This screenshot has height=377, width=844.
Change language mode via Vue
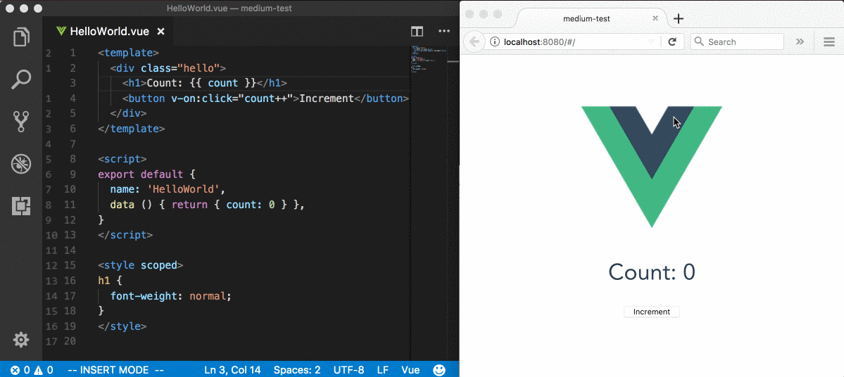[410, 370]
